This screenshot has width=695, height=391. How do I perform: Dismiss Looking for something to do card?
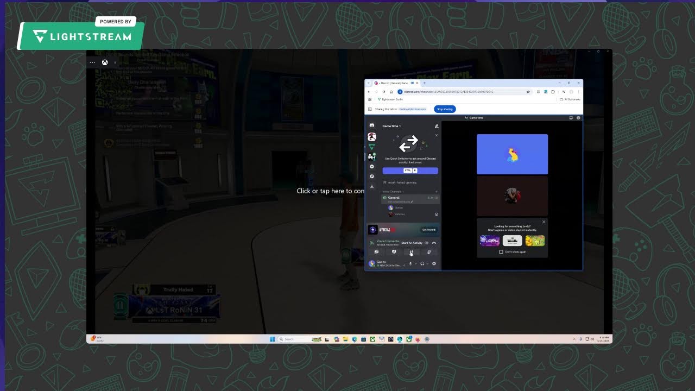click(544, 222)
